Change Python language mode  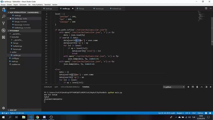[x=200, y=113]
